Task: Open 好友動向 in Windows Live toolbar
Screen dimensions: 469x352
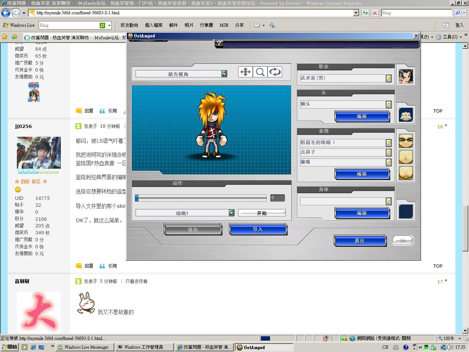Action: pos(129,25)
